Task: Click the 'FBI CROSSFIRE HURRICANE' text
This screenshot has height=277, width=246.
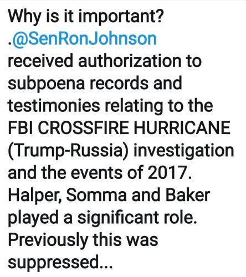Action: (x=119, y=127)
